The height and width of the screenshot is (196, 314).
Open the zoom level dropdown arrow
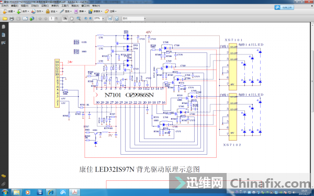click(x=103, y=19)
